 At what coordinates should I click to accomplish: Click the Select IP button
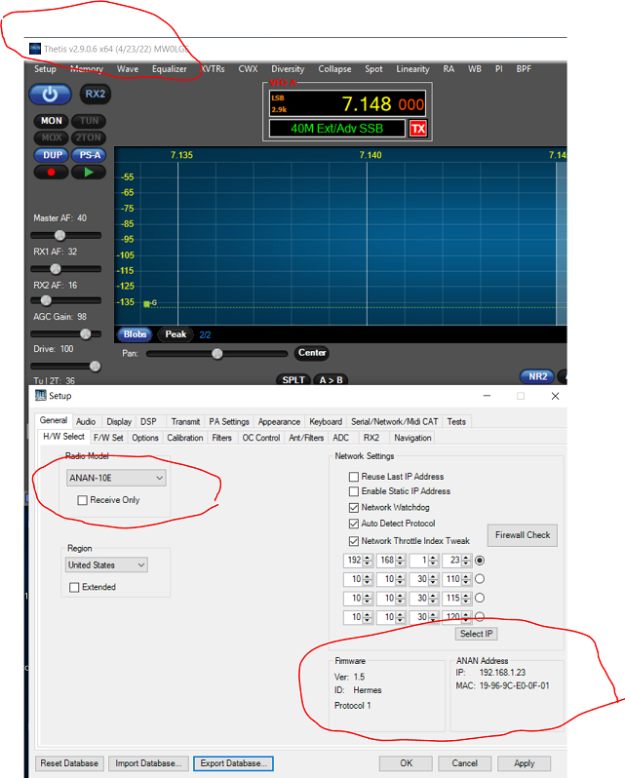pyautogui.click(x=476, y=634)
